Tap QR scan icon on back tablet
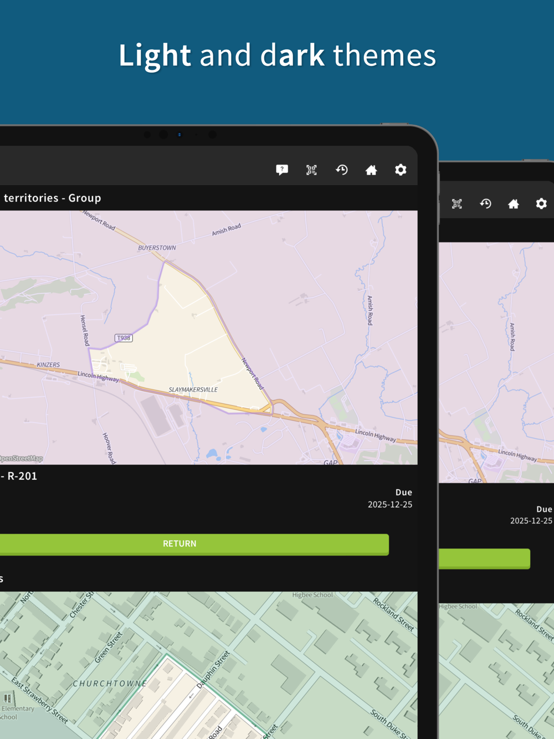The height and width of the screenshot is (739, 554). (457, 204)
